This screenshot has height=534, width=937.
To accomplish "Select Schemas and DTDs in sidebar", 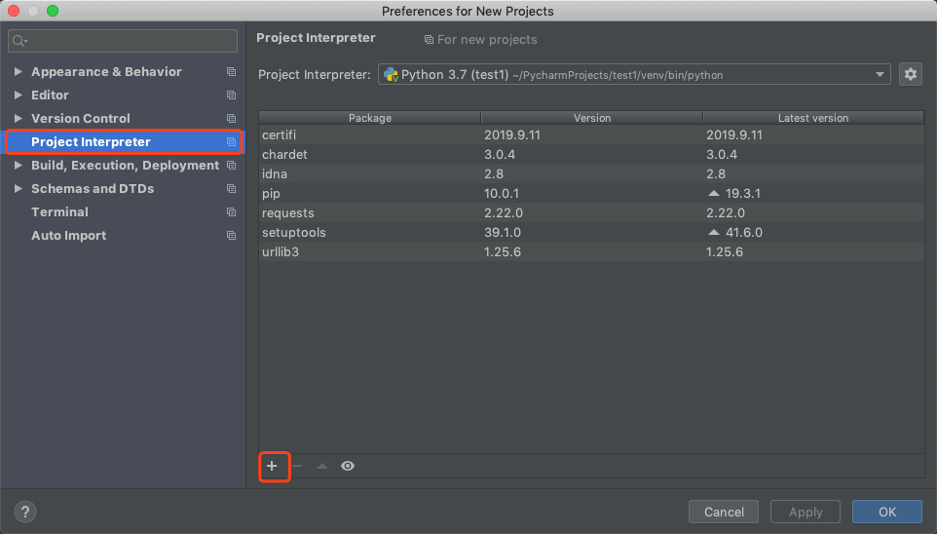I will point(93,188).
